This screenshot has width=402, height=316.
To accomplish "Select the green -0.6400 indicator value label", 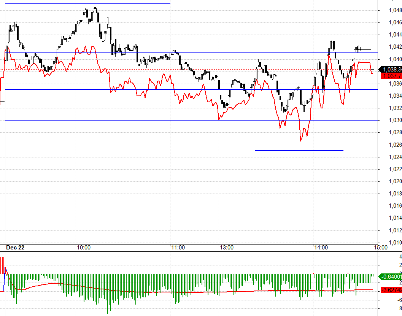I will [390, 276].
